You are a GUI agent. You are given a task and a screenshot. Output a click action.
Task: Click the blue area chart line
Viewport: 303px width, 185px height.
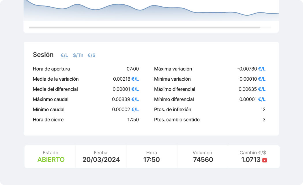point(118,4)
